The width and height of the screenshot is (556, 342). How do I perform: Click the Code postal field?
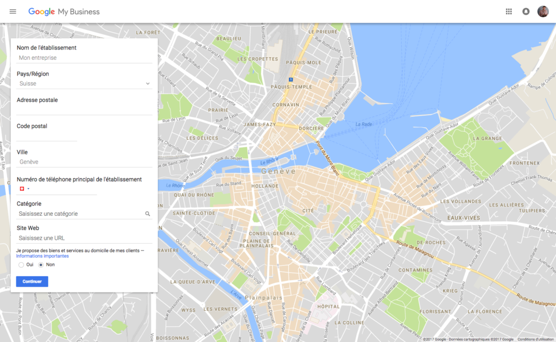tap(47, 136)
